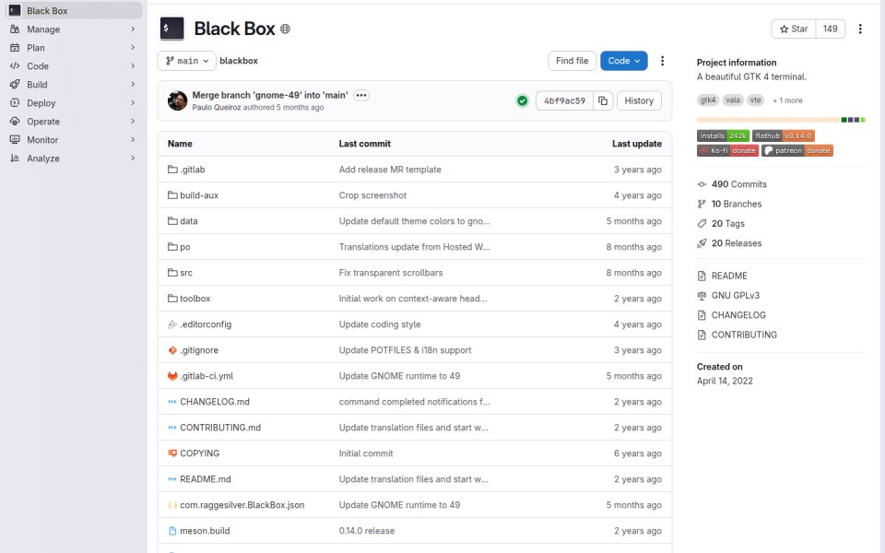Viewport: 885px width, 553px height.
Task: Open the Manage sidebar section
Action: tap(74, 29)
